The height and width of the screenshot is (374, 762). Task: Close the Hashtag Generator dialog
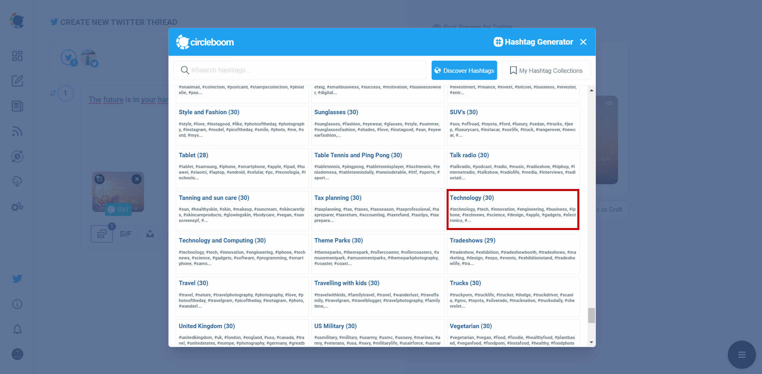583,41
